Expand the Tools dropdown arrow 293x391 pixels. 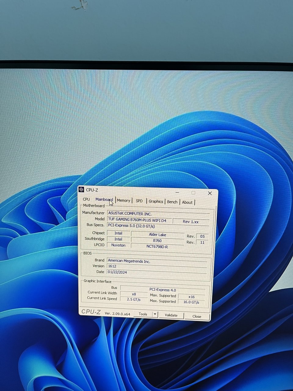[155, 314]
